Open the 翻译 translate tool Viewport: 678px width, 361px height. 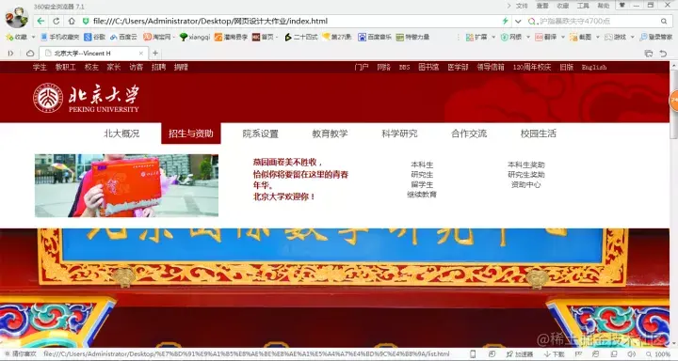[x=546, y=38]
